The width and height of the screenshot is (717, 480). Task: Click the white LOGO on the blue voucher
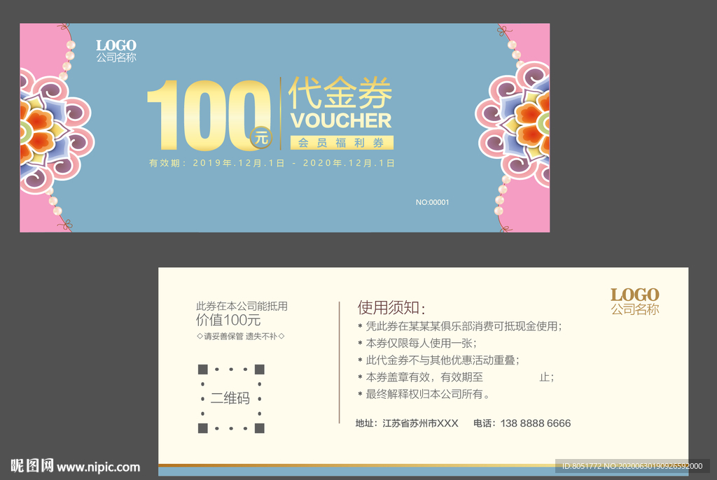pyautogui.click(x=116, y=45)
